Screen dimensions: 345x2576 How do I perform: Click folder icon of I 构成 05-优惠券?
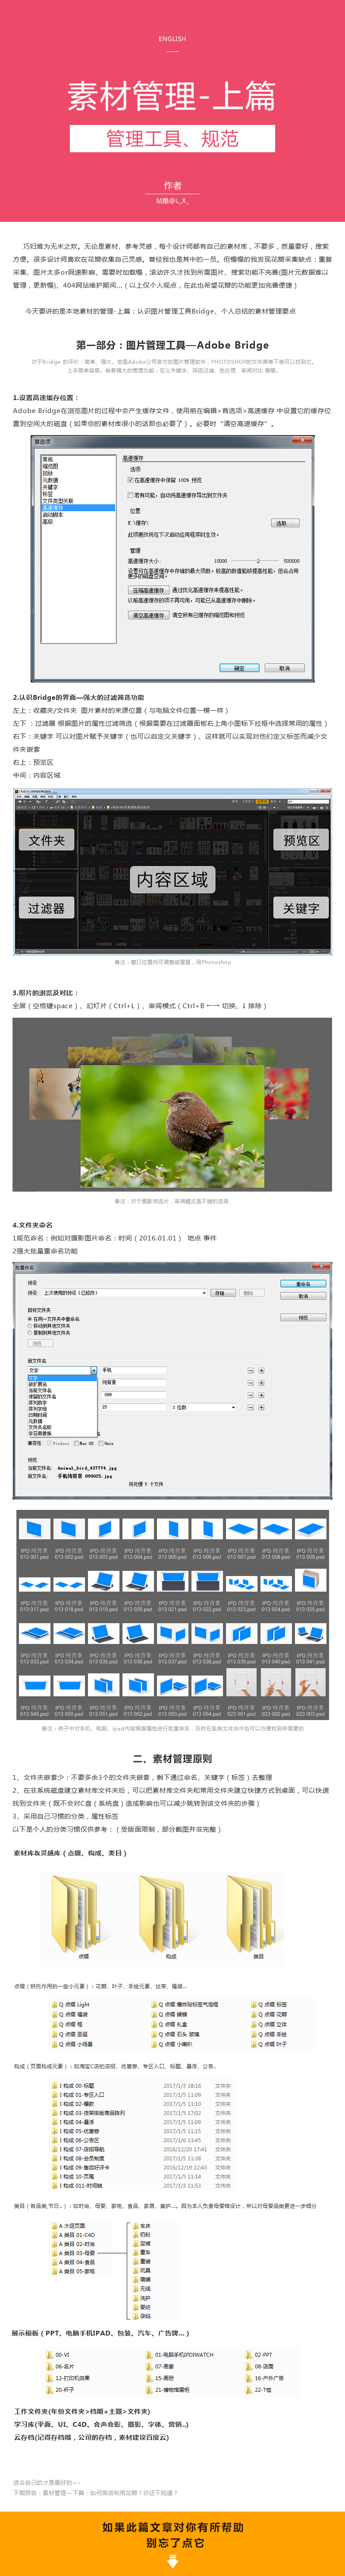click(x=54, y=2131)
